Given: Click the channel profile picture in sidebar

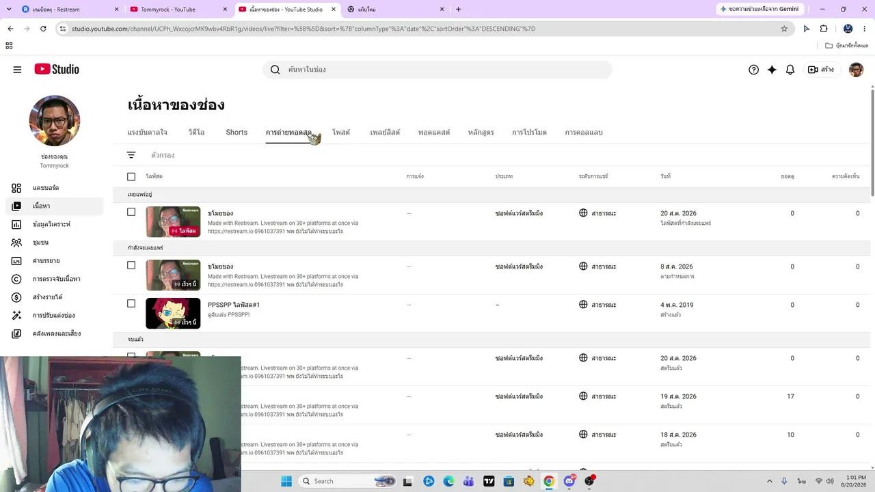Looking at the screenshot, I should [55, 121].
